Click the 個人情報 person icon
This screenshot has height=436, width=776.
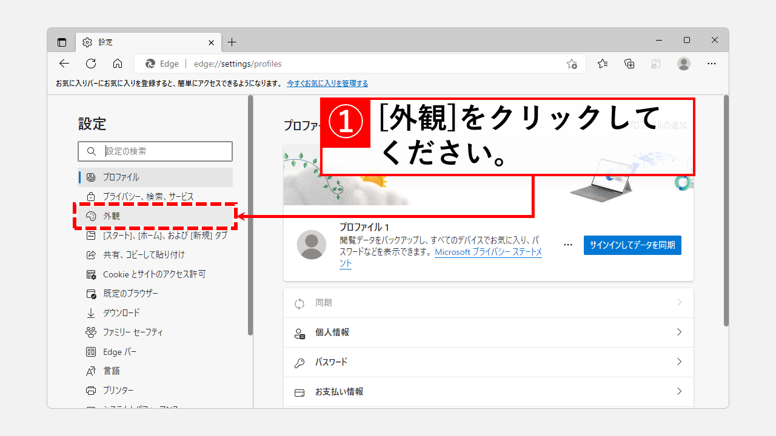point(299,332)
